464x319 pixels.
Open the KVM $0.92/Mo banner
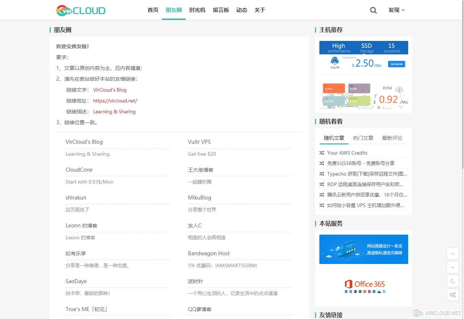[364, 94]
